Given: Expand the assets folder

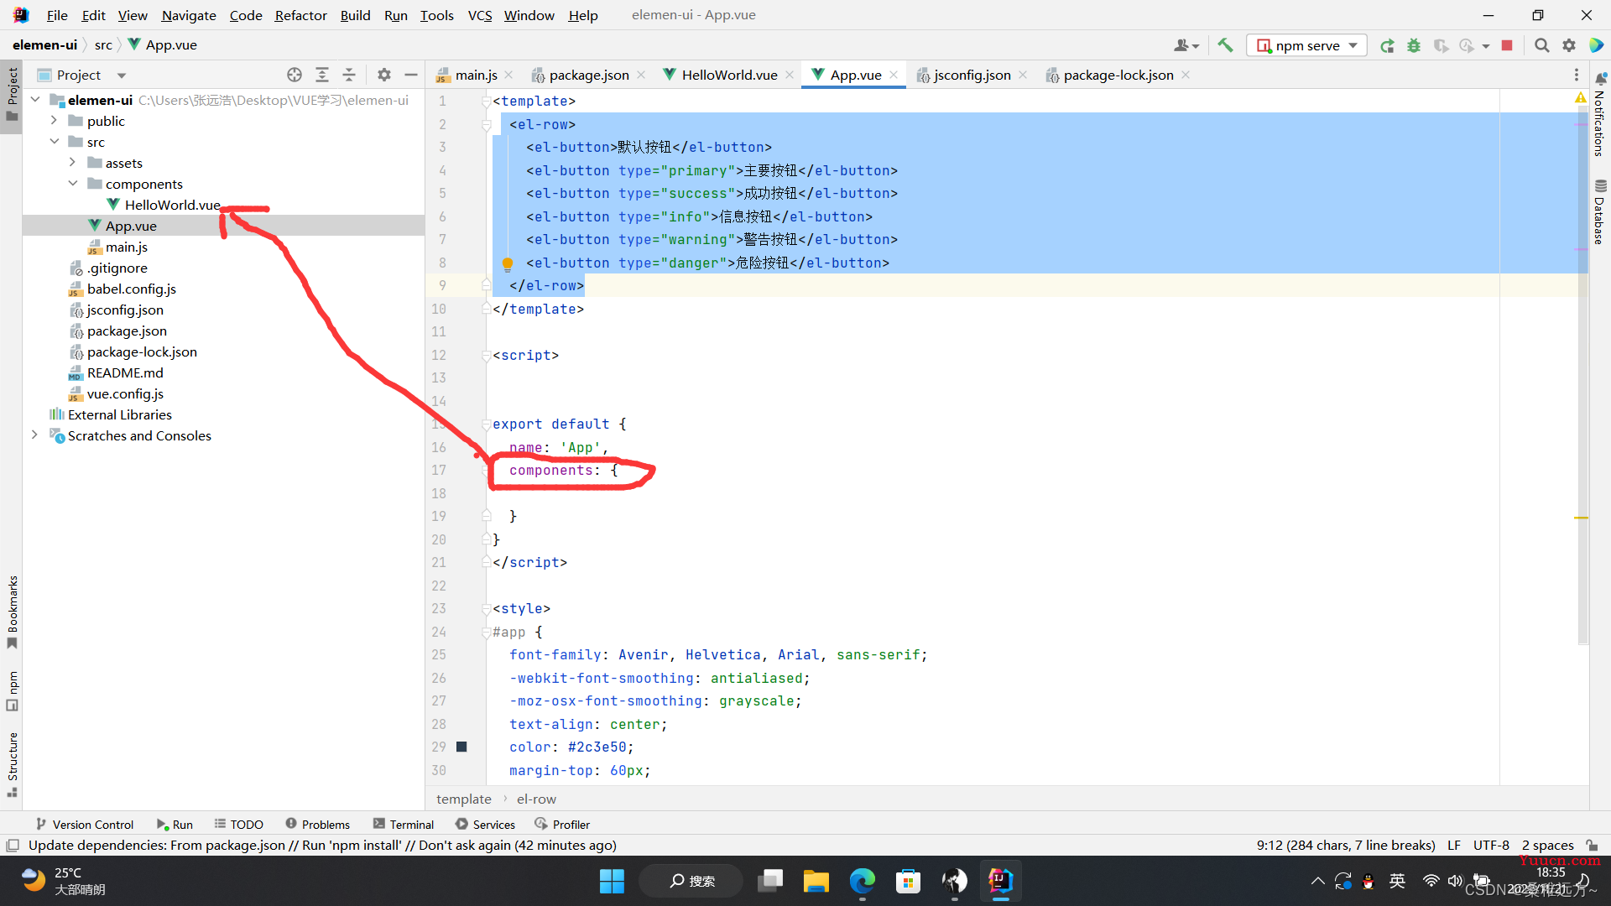Looking at the screenshot, I should 72,163.
